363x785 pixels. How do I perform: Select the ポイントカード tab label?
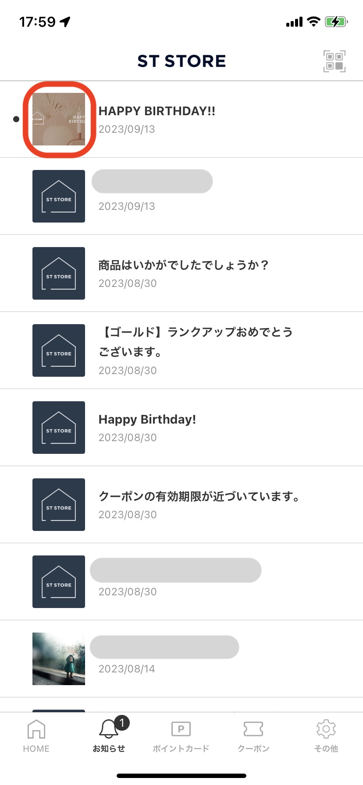coord(181,749)
